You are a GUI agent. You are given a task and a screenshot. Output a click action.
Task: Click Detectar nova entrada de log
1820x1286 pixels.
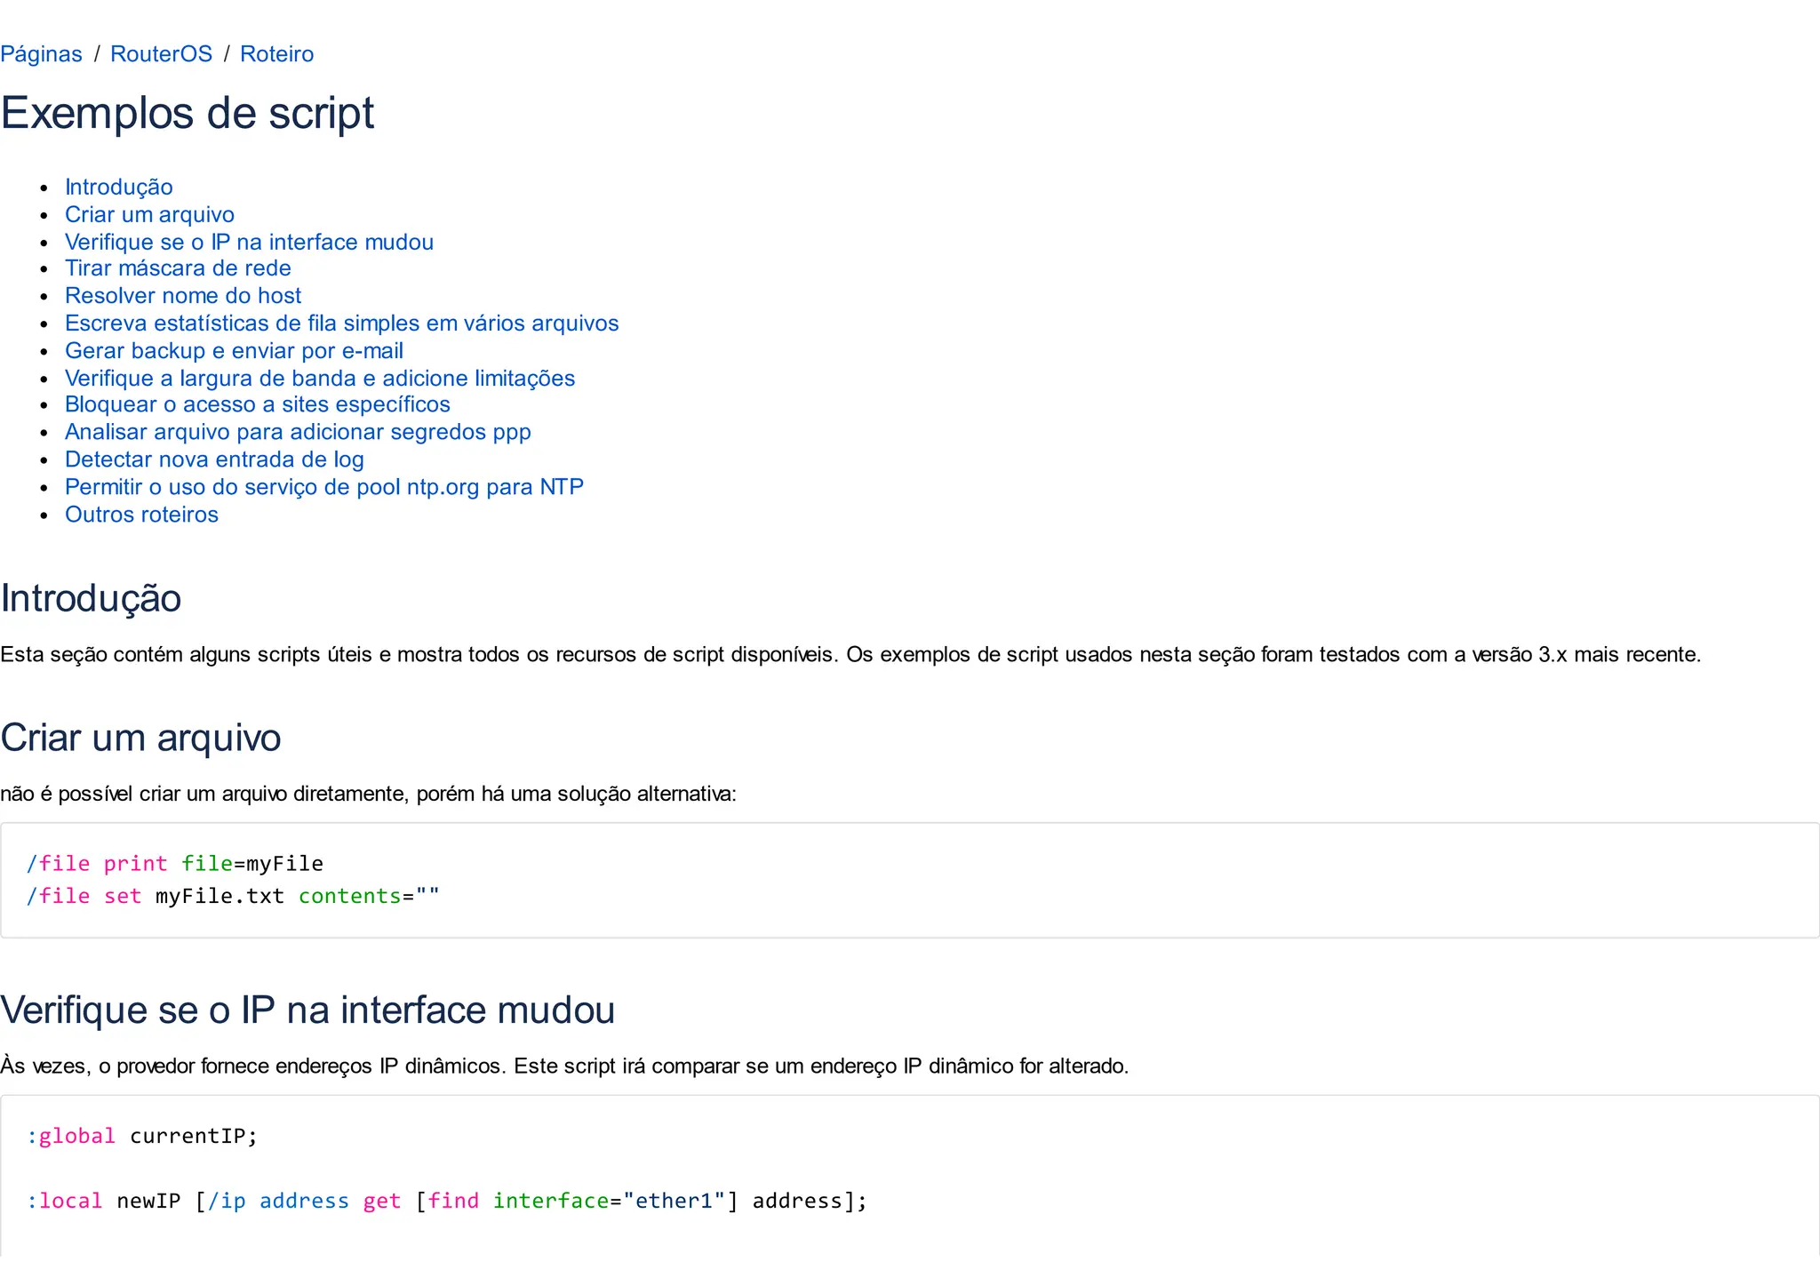(x=214, y=459)
